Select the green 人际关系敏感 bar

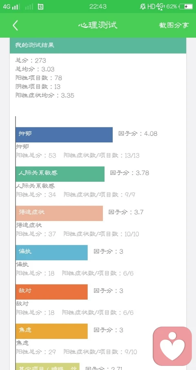[x=60, y=174]
